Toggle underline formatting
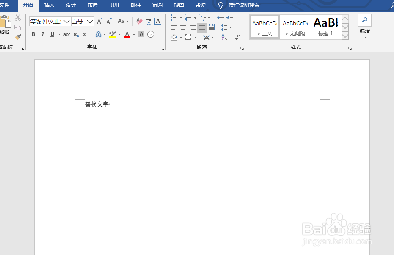 [52, 34]
